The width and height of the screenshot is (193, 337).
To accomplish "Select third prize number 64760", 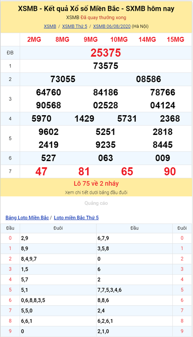I will coord(49,93).
